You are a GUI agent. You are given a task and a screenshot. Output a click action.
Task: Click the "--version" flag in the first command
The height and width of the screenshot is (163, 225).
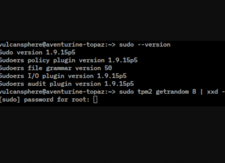point(156,45)
